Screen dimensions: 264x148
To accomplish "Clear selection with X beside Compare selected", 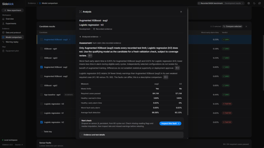I will [x=246, y=26].
